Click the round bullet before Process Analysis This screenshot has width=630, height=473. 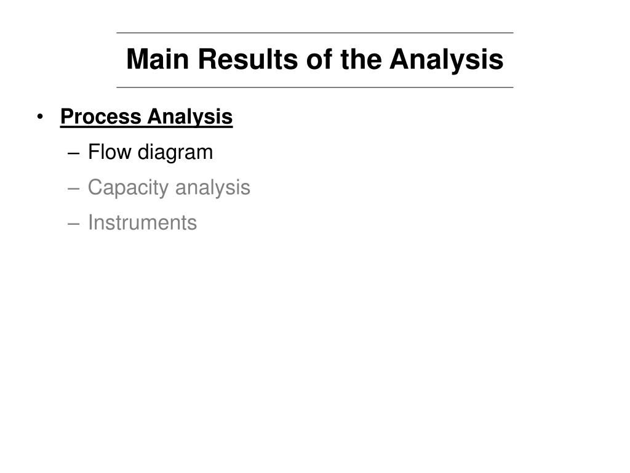point(40,117)
